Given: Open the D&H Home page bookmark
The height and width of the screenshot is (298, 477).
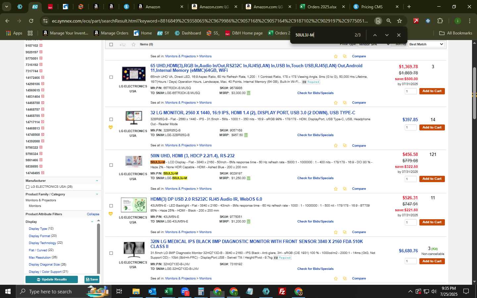Looking at the screenshot, I should pyautogui.click(x=244, y=33).
